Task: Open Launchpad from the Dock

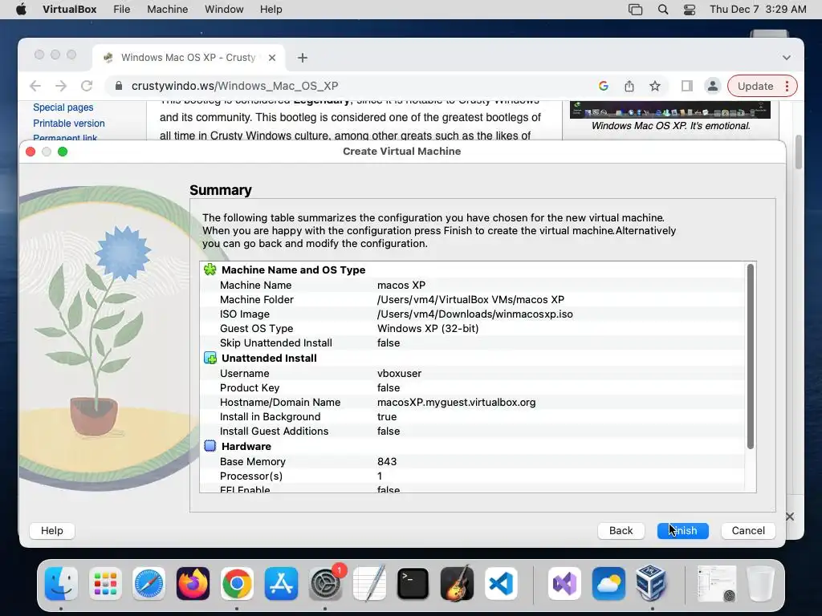Action: tap(105, 584)
